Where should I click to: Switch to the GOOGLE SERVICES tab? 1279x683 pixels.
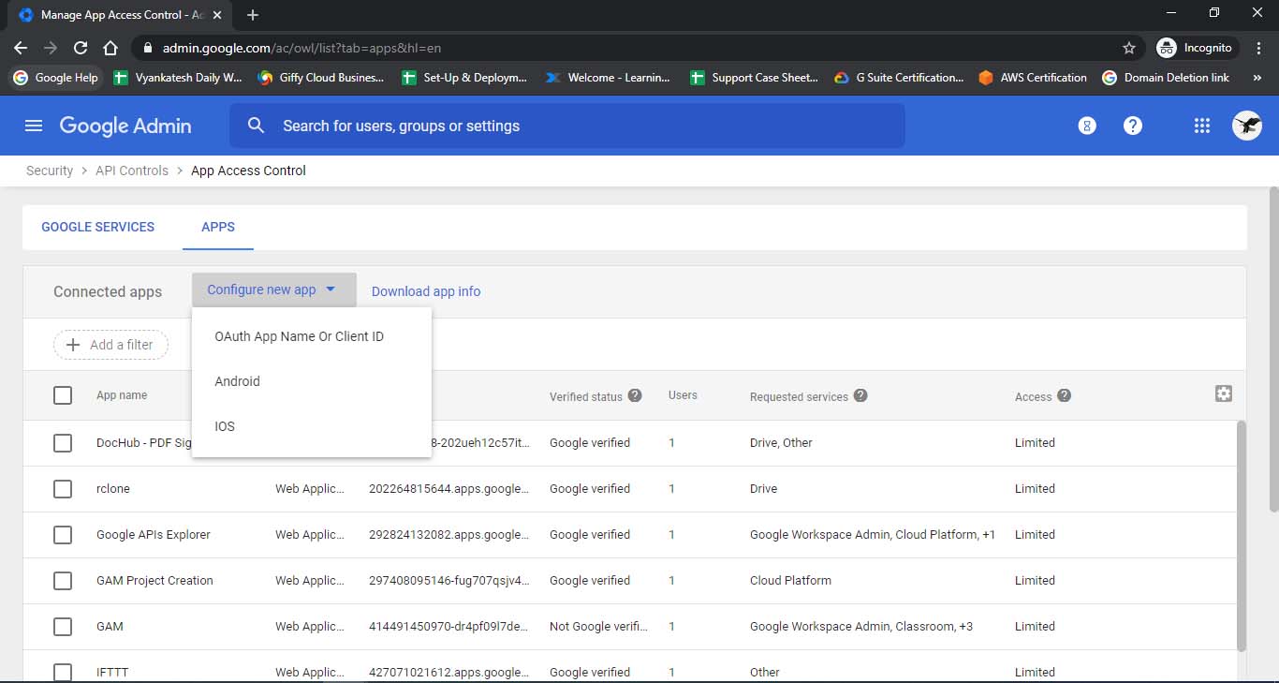coord(98,227)
